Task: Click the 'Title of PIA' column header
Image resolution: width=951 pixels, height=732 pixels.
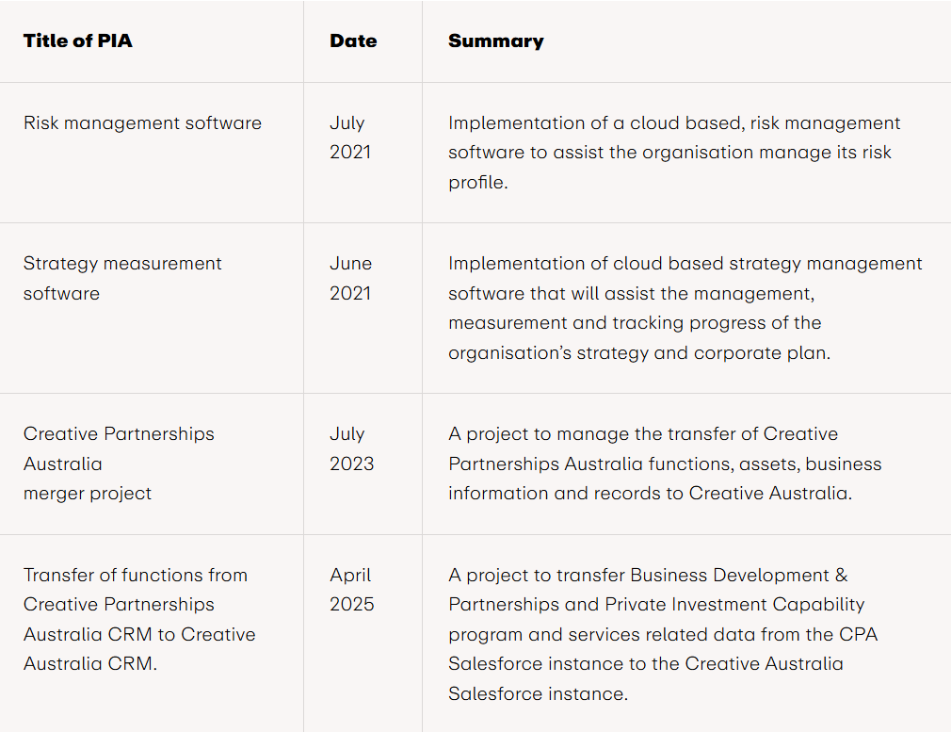Action: [78, 41]
